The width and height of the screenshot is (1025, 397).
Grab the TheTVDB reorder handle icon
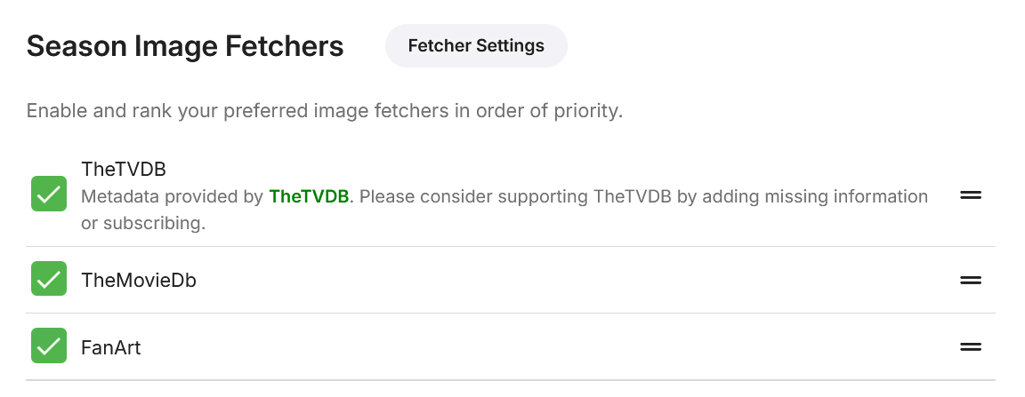(970, 195)
